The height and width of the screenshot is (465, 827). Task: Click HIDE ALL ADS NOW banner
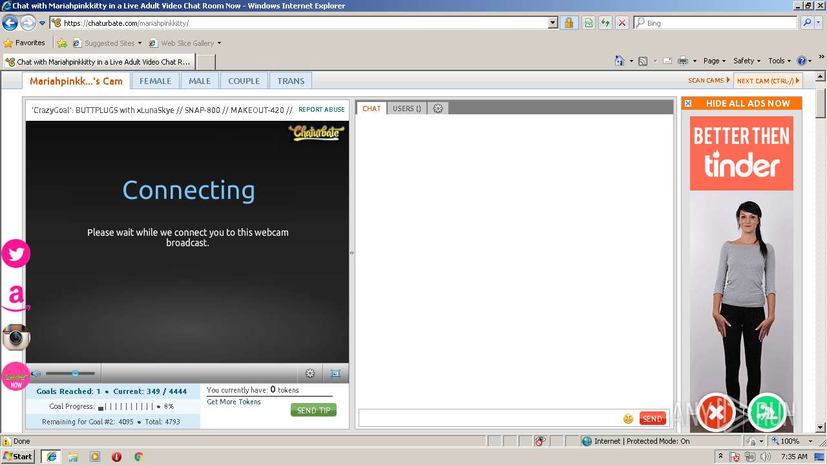[742, 103]
